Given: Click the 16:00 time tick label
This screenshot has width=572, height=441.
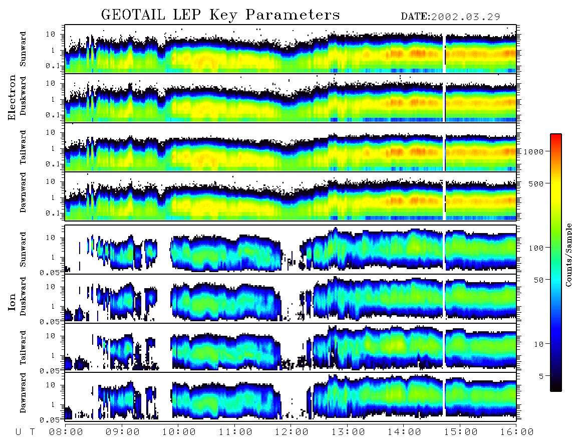Looking at the screenshot, I should pyautogui.click(x=516, y=432).
